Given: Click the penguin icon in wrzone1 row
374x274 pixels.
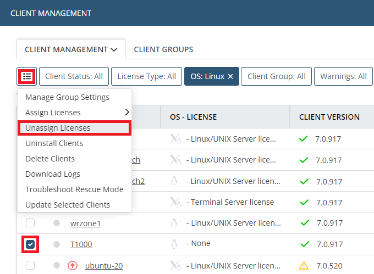Looking at the screenshot, I should (174, 223).
